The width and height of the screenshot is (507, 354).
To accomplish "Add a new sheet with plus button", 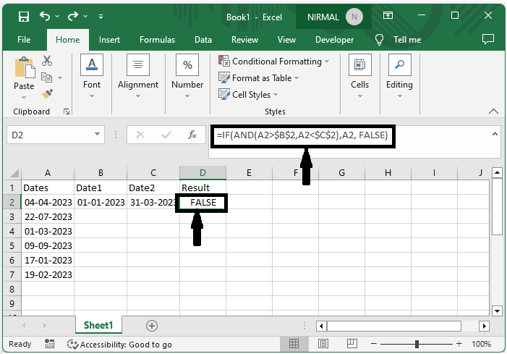I will pos(152,326).
